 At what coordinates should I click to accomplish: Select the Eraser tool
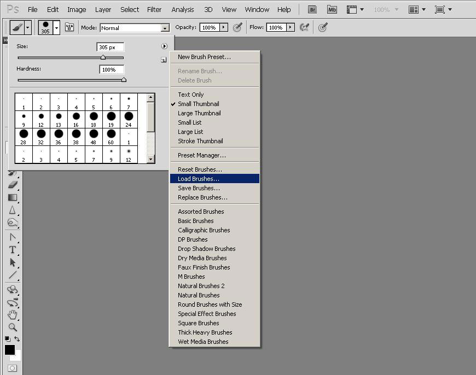tap(13, 185)
